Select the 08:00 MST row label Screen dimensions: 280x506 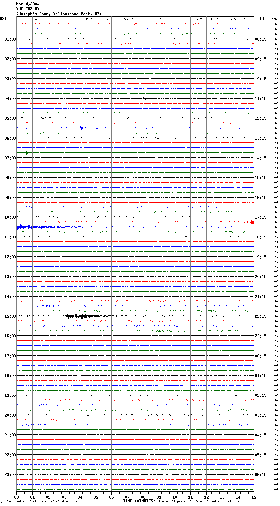[10, 178]
